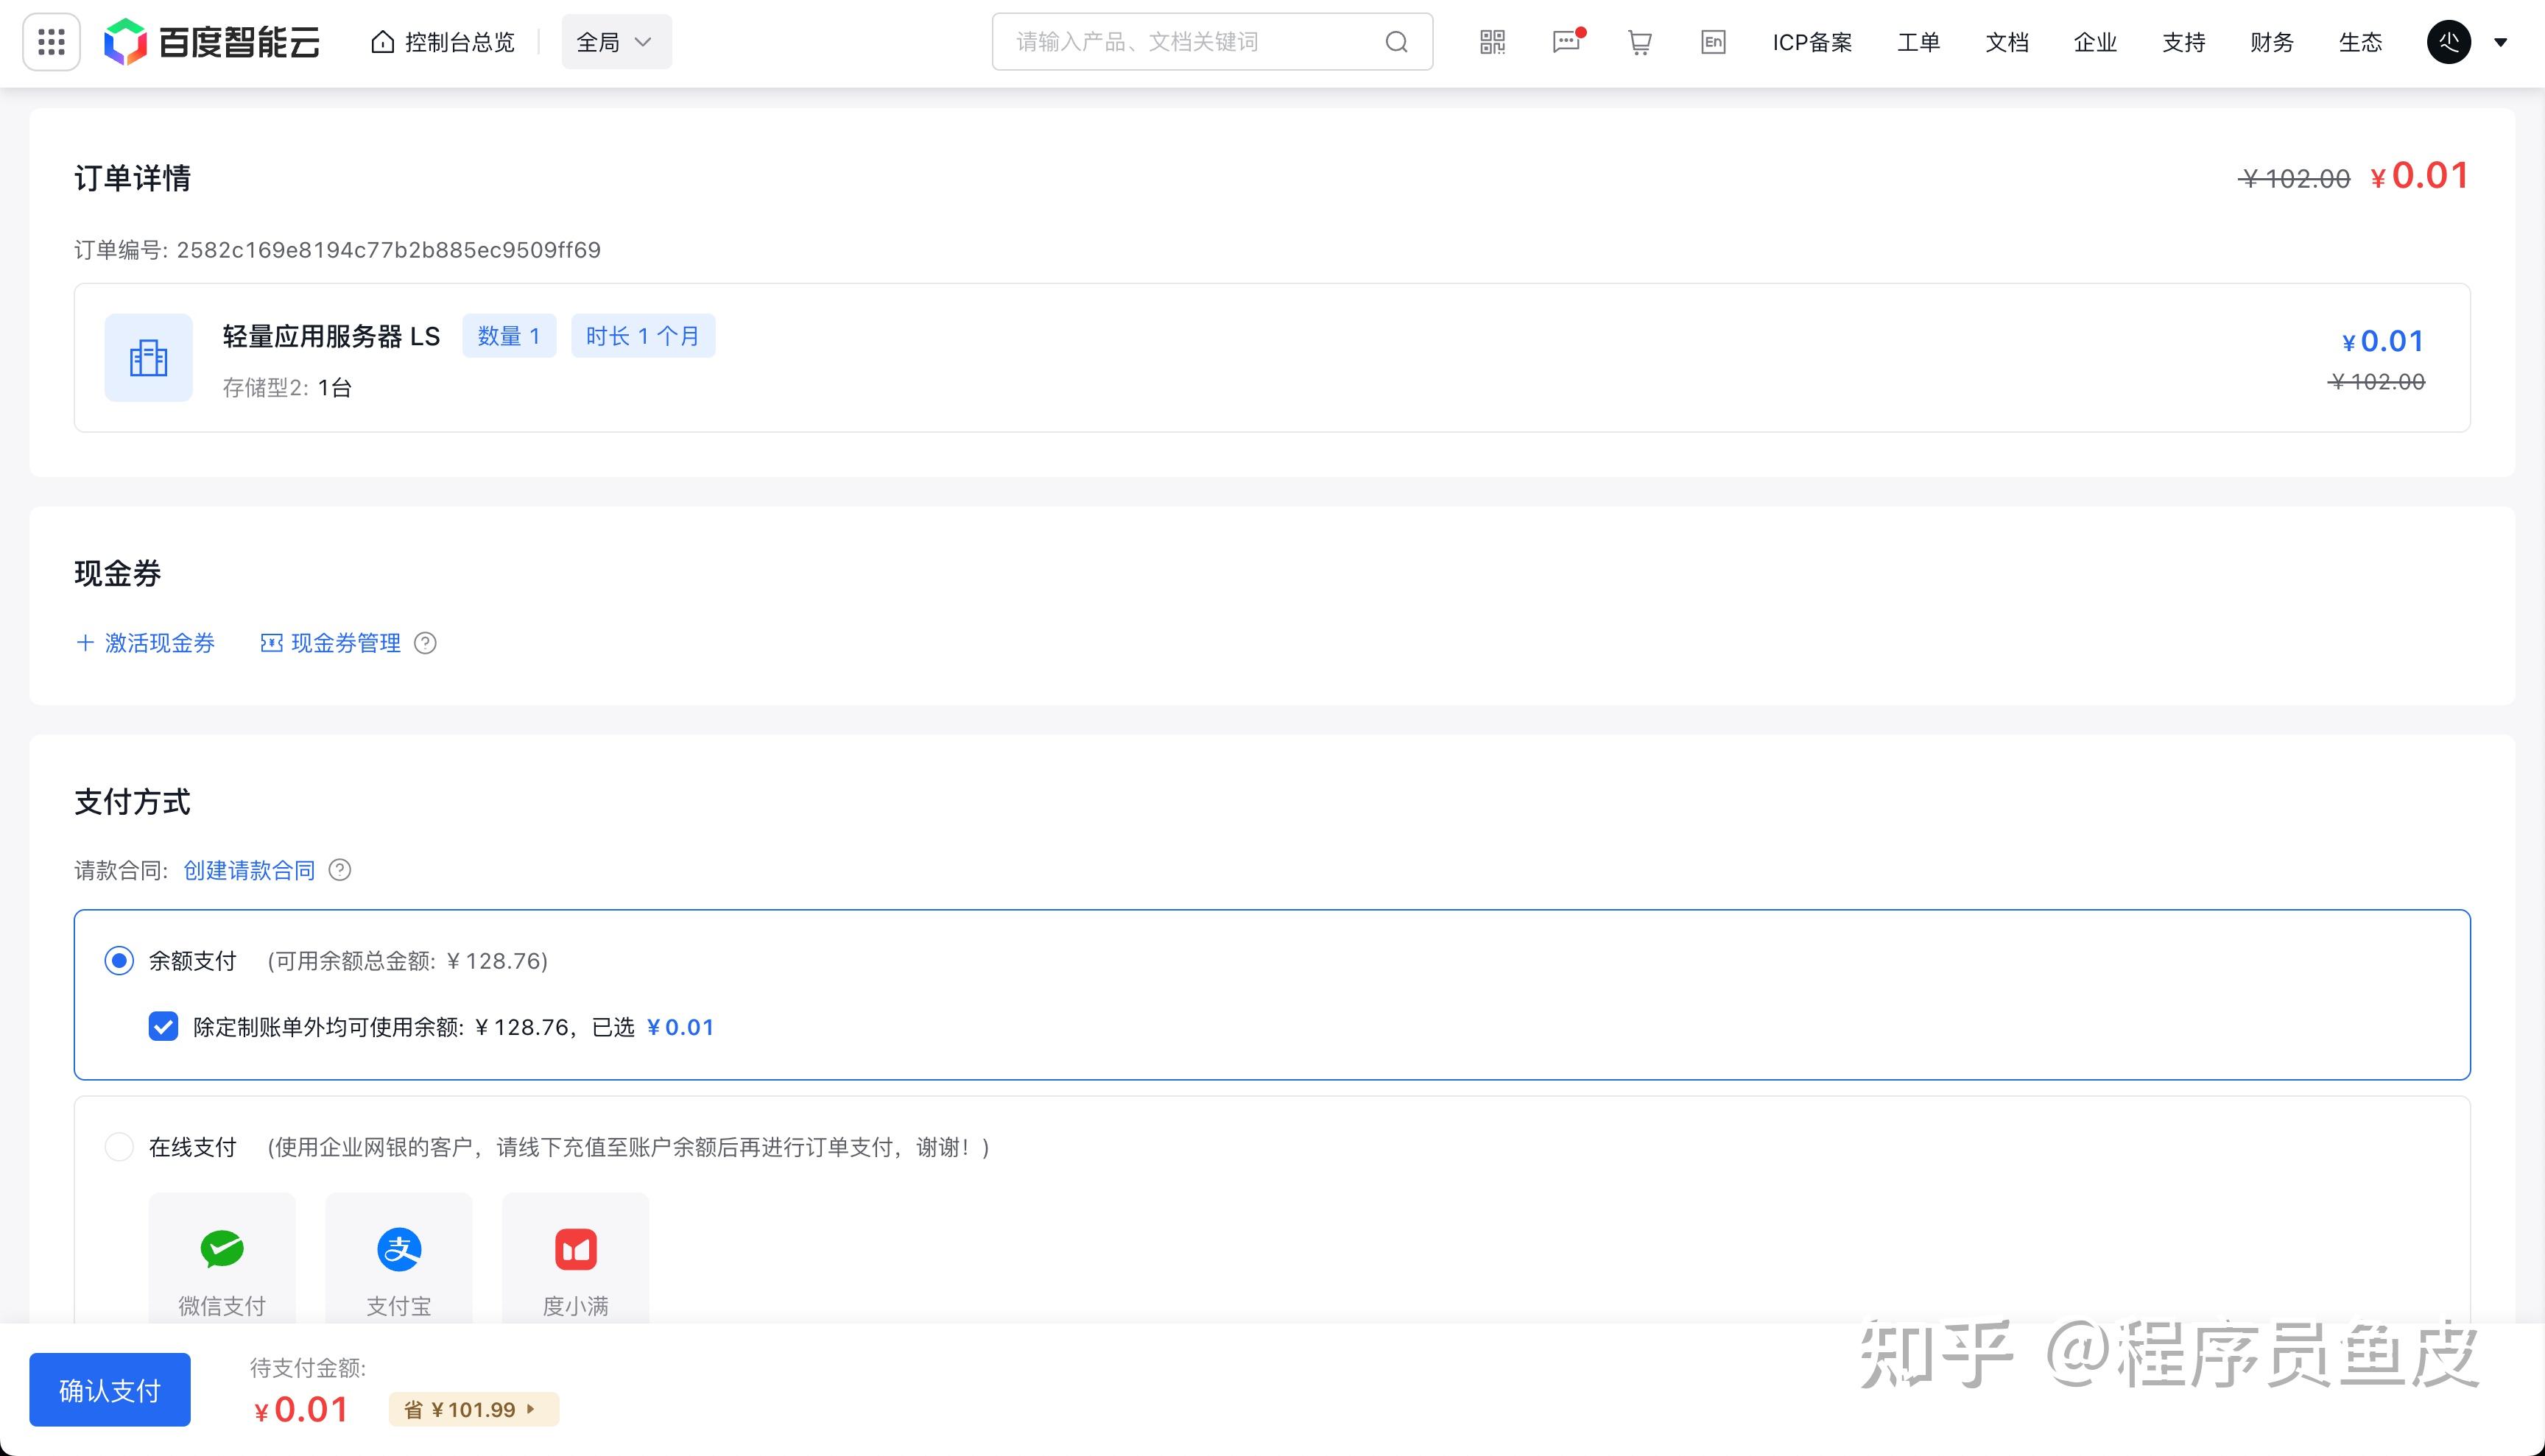2545x1456 pixels.
Task: Open the messages notification icon
Action: coord(1566,42)
